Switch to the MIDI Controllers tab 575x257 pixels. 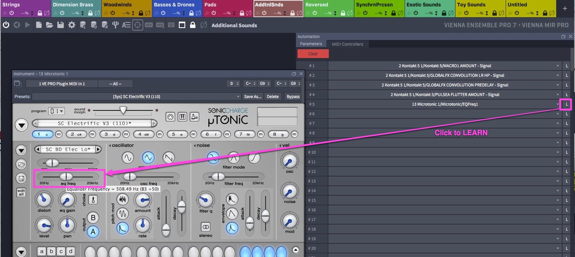click(347, 44)
